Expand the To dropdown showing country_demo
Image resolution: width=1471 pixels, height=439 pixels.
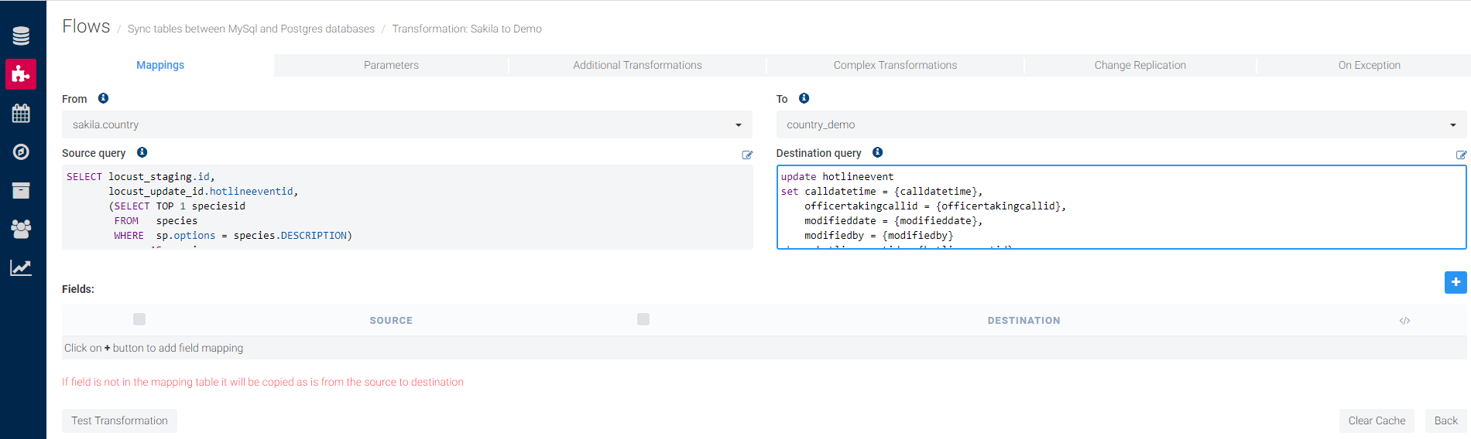click(1120, 124)
